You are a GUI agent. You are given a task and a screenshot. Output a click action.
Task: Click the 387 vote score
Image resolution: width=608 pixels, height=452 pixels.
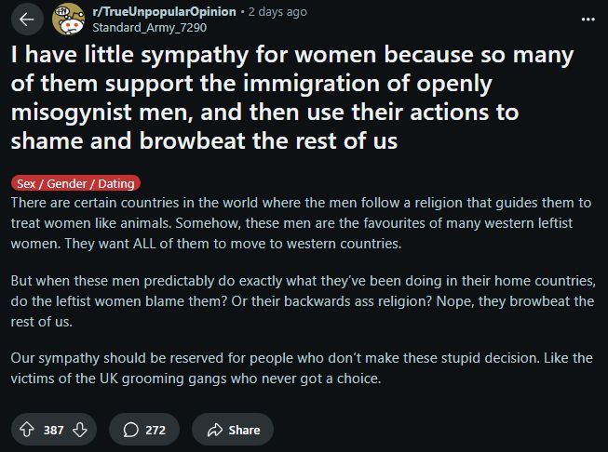click(53, 430)
